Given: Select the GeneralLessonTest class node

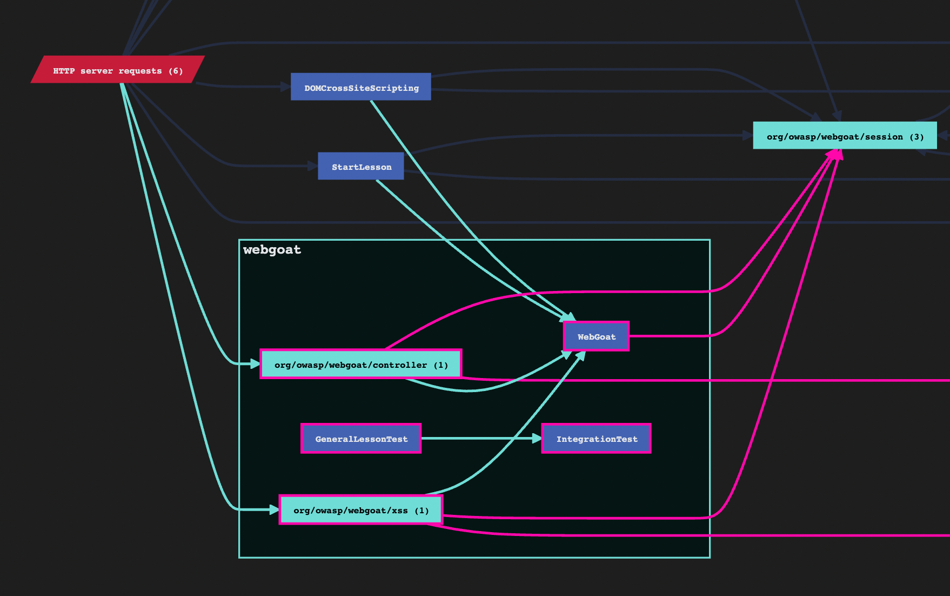Looking at the screenshot, I should [361, 439].
